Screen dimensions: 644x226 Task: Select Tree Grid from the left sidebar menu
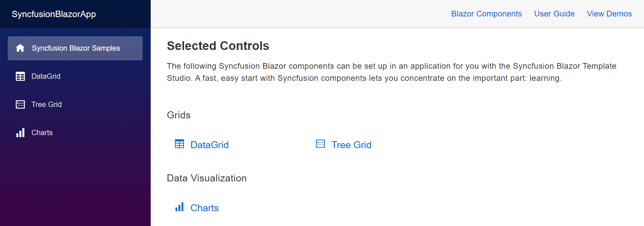tap(46, 104)
